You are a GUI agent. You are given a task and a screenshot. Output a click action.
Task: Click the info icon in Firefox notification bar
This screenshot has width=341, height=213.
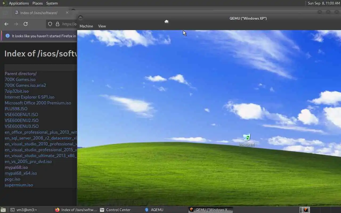(x=7, y=36)
